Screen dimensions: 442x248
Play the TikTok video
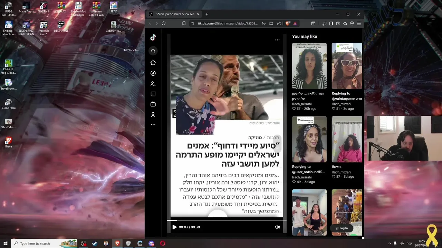pyautogui.click(x=174, y=227)
